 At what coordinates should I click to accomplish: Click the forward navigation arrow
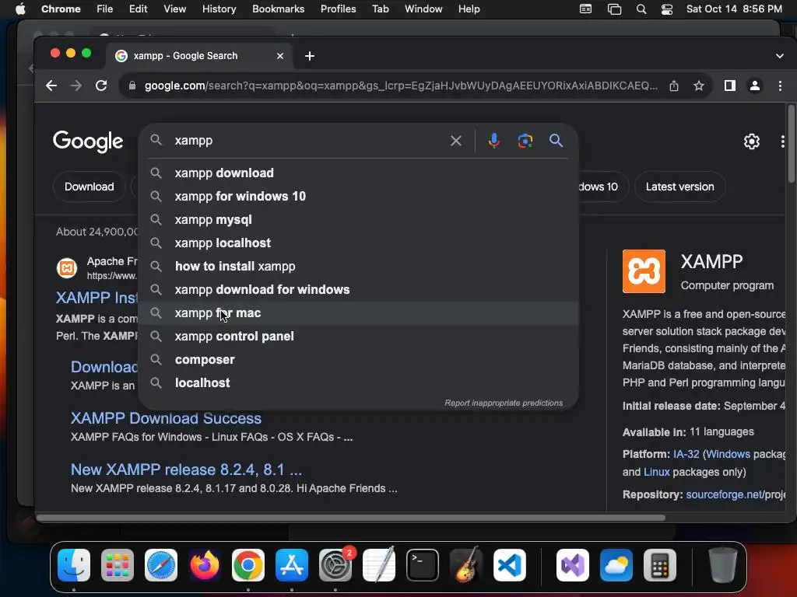pos(76,86)
